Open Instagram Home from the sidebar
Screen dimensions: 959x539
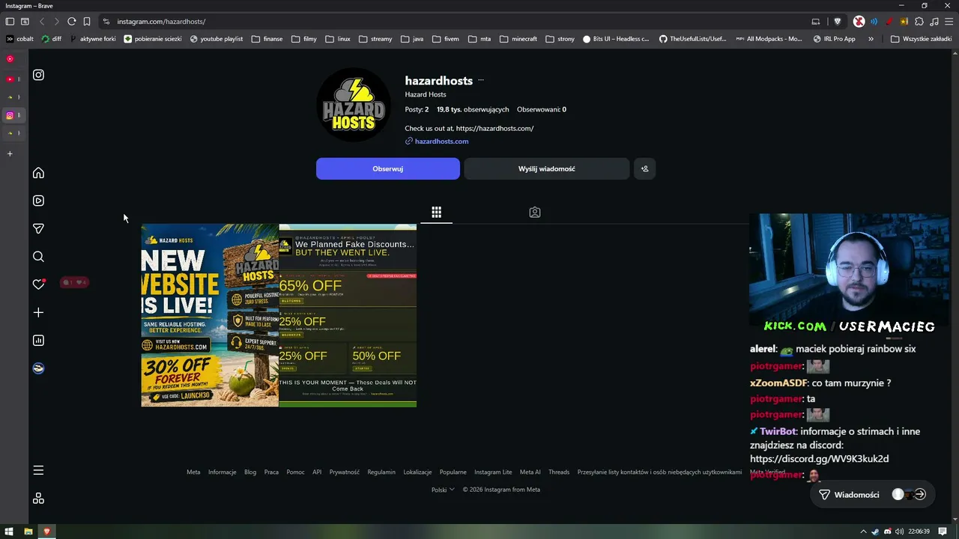[38, 173]
